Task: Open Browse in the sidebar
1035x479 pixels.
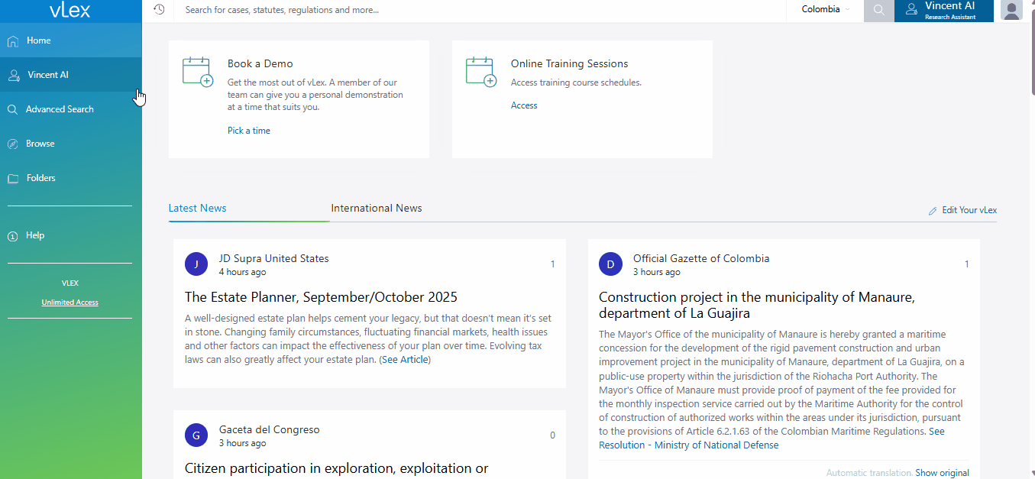Action: pyautogui.click(x=40, y=144)
